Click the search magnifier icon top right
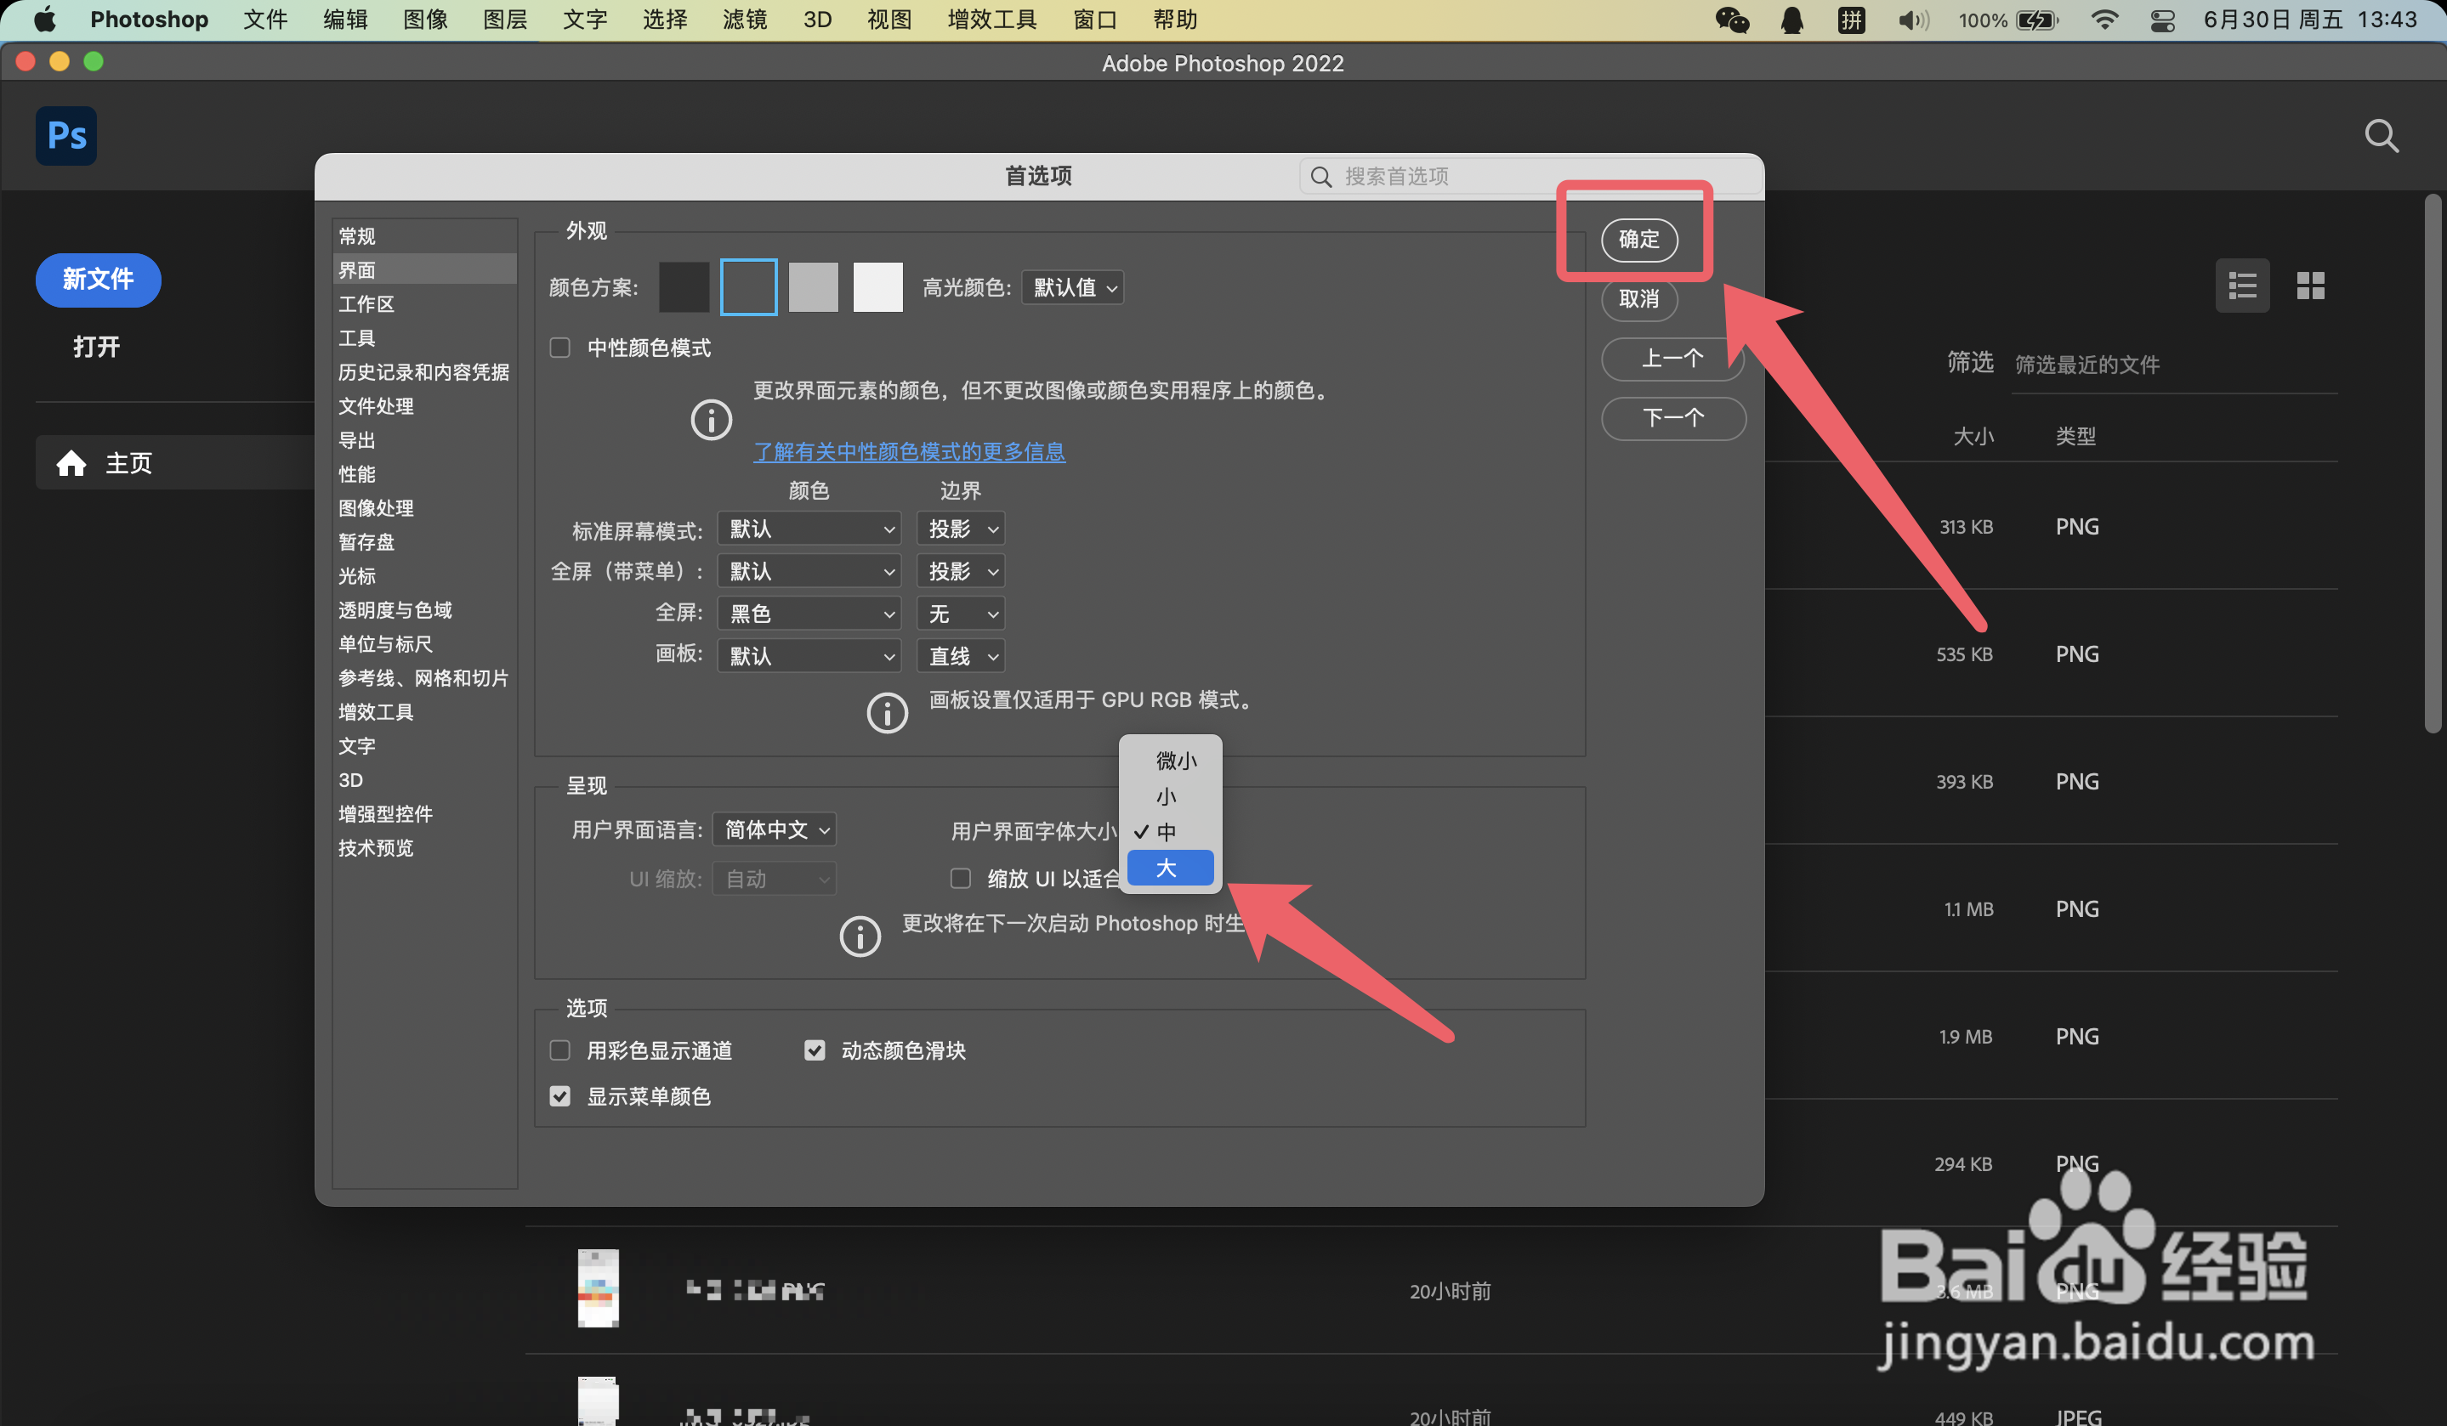2447x1426 pixels. (2380, 136)
